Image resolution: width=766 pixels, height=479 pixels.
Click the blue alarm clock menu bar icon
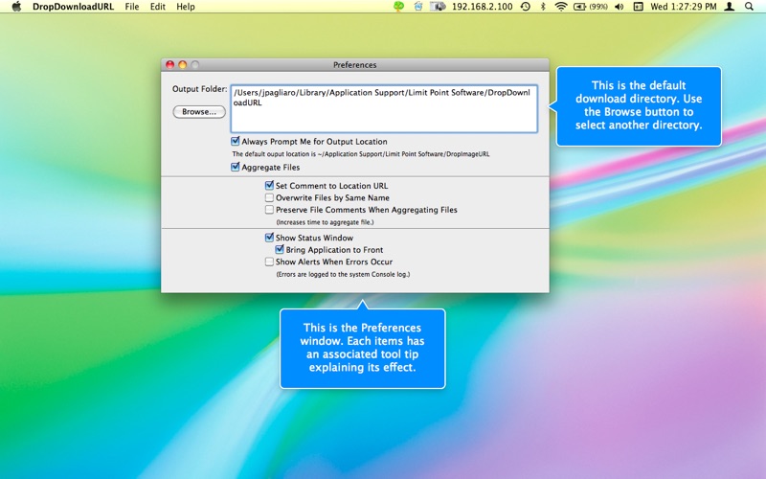pyautogui.click(x=418, y=7)
